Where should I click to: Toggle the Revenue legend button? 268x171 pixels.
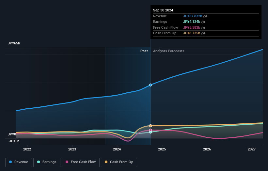pos(19,162)
